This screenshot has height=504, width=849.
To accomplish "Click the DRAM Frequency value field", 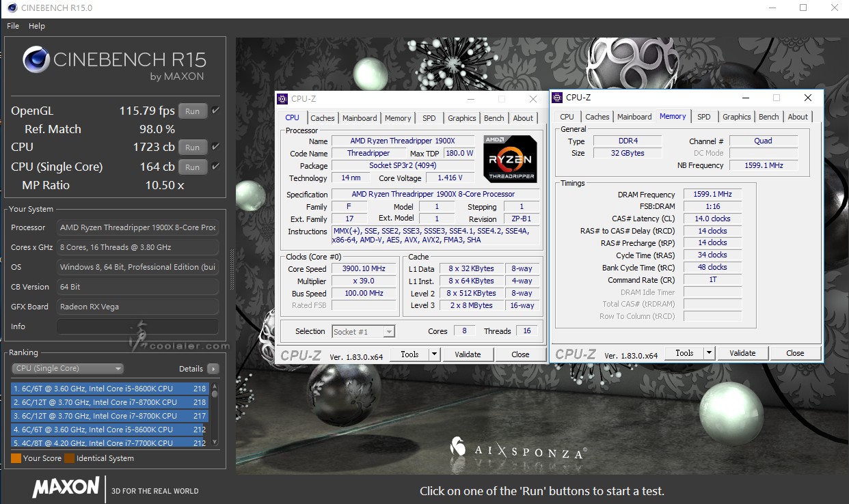I will coord(712,194).
